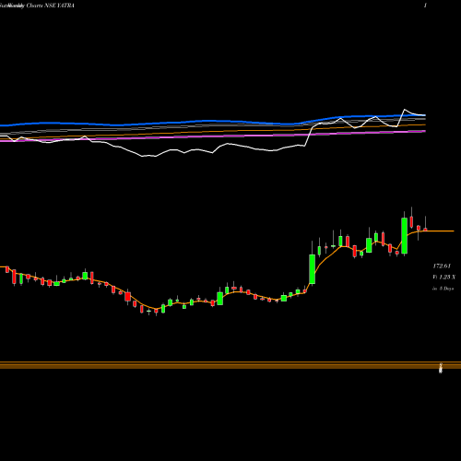Click the price label 172.61
This screenshot has height=461, width=461.
442,266
